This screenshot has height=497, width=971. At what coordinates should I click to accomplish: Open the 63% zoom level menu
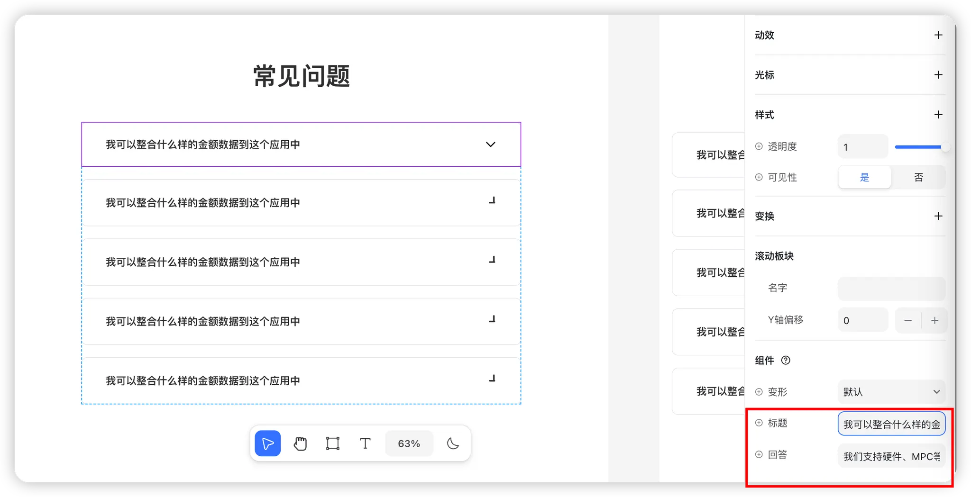(x=409, y=443)
